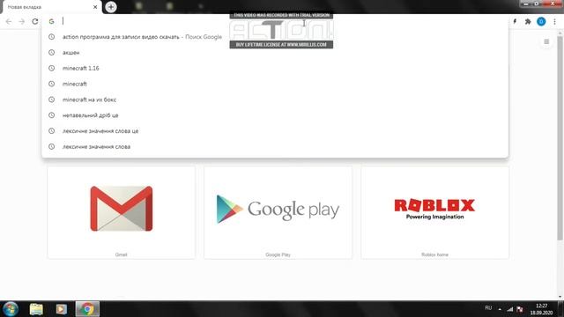
Task: Show hidden tray icons arrow
Action: [x=500, y=309]
